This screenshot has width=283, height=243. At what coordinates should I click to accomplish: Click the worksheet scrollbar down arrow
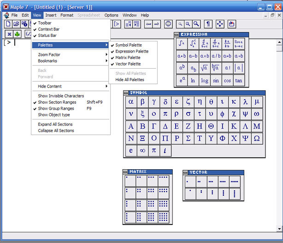point(279,229)
